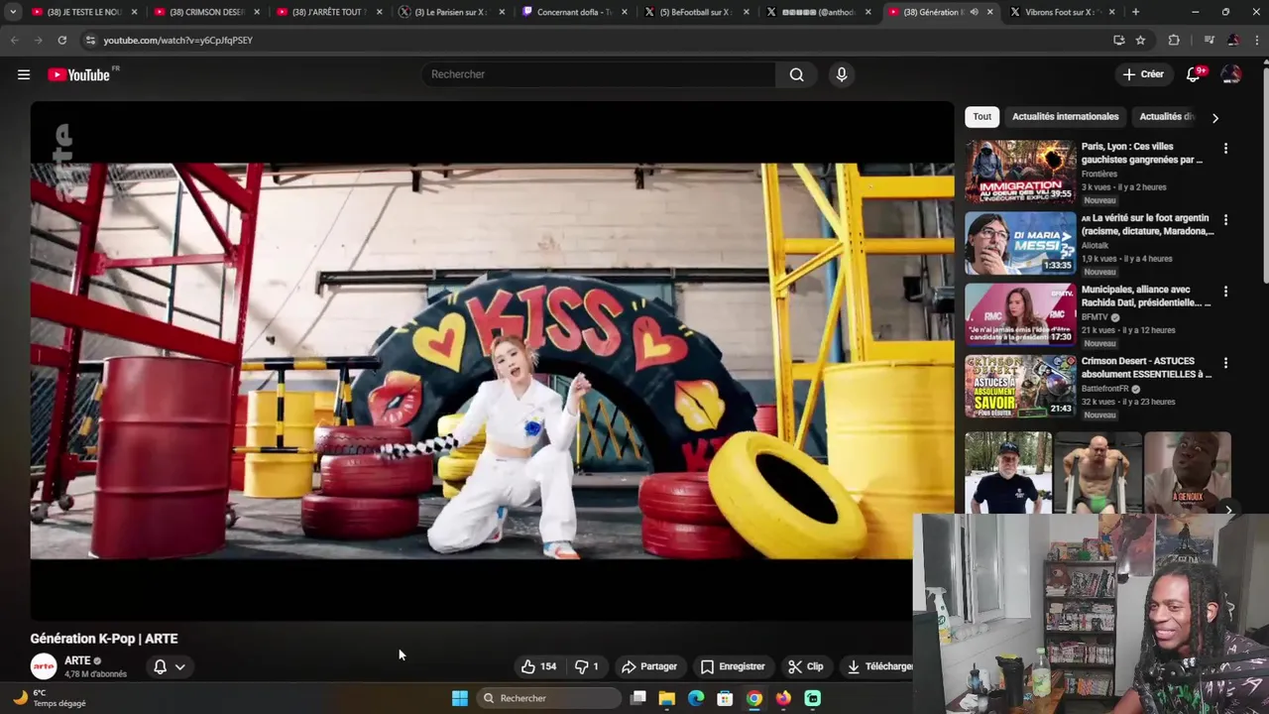This screenshot has width=1269, height=714.
Task: Open the BFMTV RMC video thumbnail
Action: tap(1020, 314)
